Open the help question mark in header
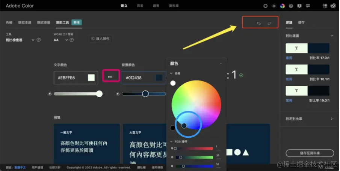 (291, 6)
